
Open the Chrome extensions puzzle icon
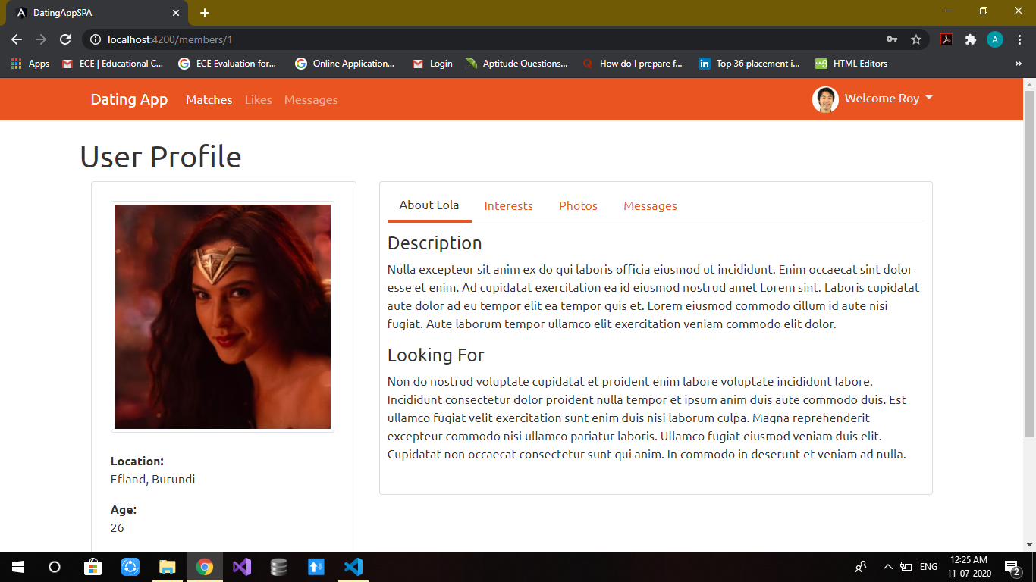[x=971, y=39]
